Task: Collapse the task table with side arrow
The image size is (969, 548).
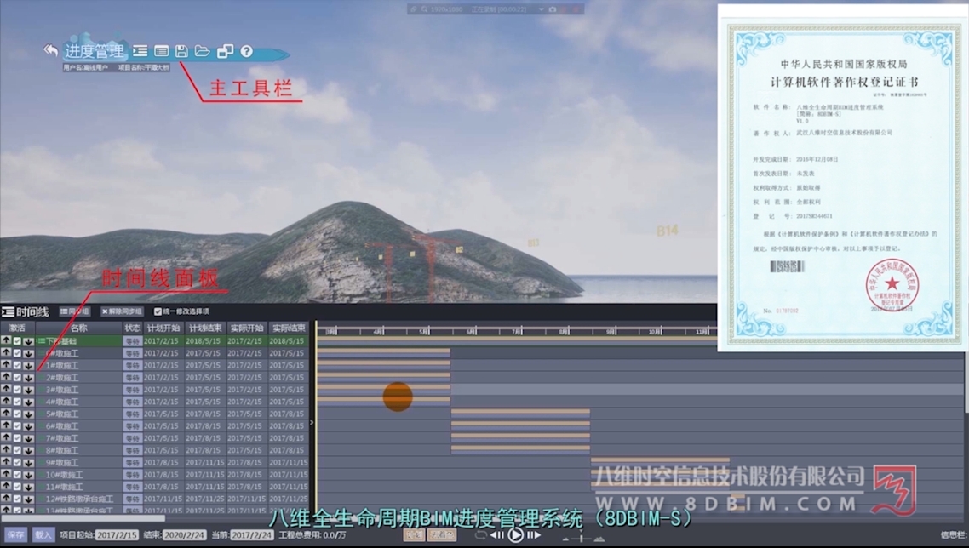Action: coord(312,423)
